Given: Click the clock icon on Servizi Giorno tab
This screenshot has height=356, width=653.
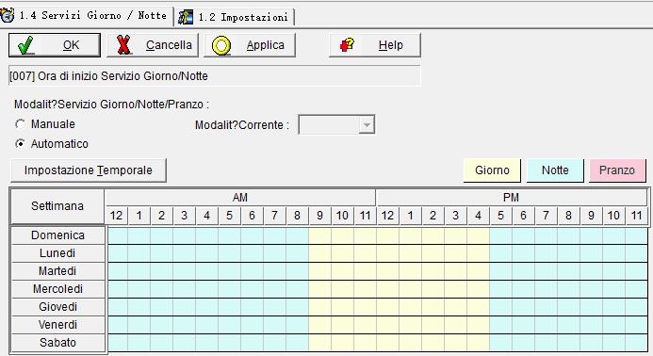Looking at the screenshot, I should tap(8, 16).
